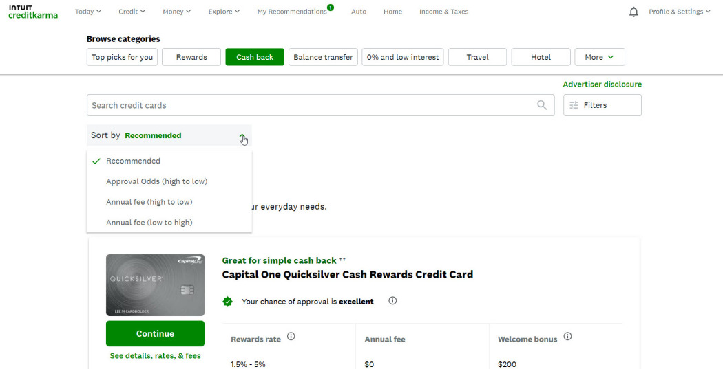Click the Browse categories heading
This screenshot has height=369, width=723.
[123, 39]
